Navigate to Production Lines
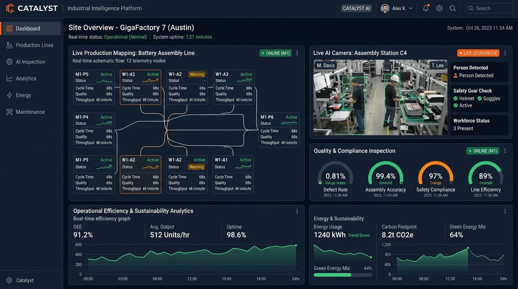The image size is (518, 289). tap(30, 45)
